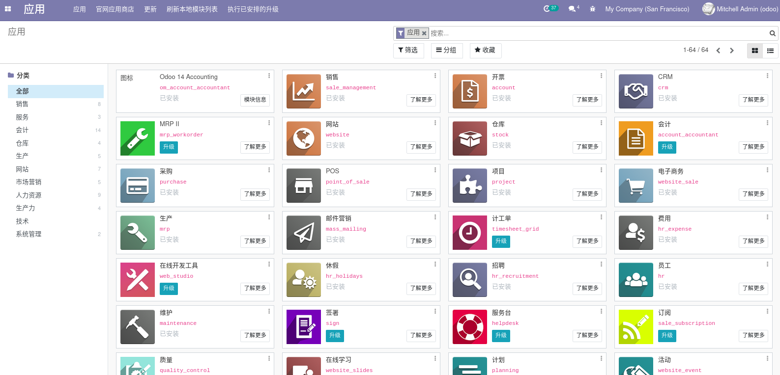Viewport: 780px width, 375px height.
Task: Click the eCommerce shopping cart icon
Action: point(636,186)
